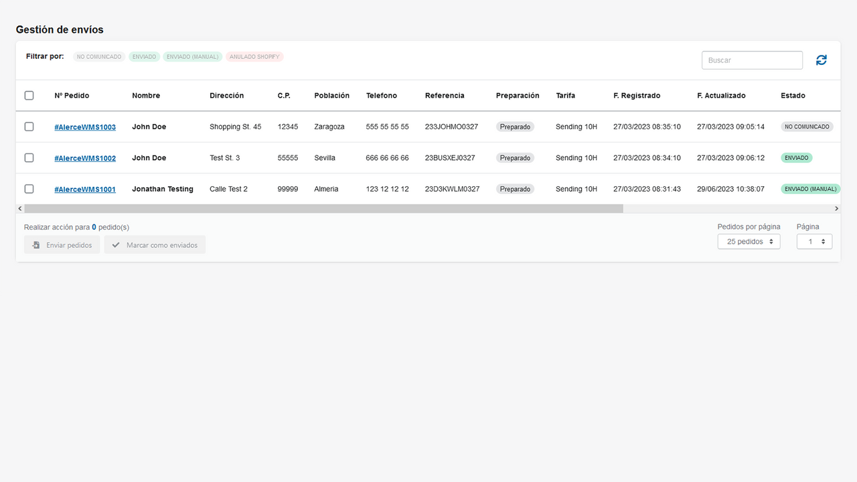
Task: Click the Enviar pedidos button
Action: (x=62, y=245)
